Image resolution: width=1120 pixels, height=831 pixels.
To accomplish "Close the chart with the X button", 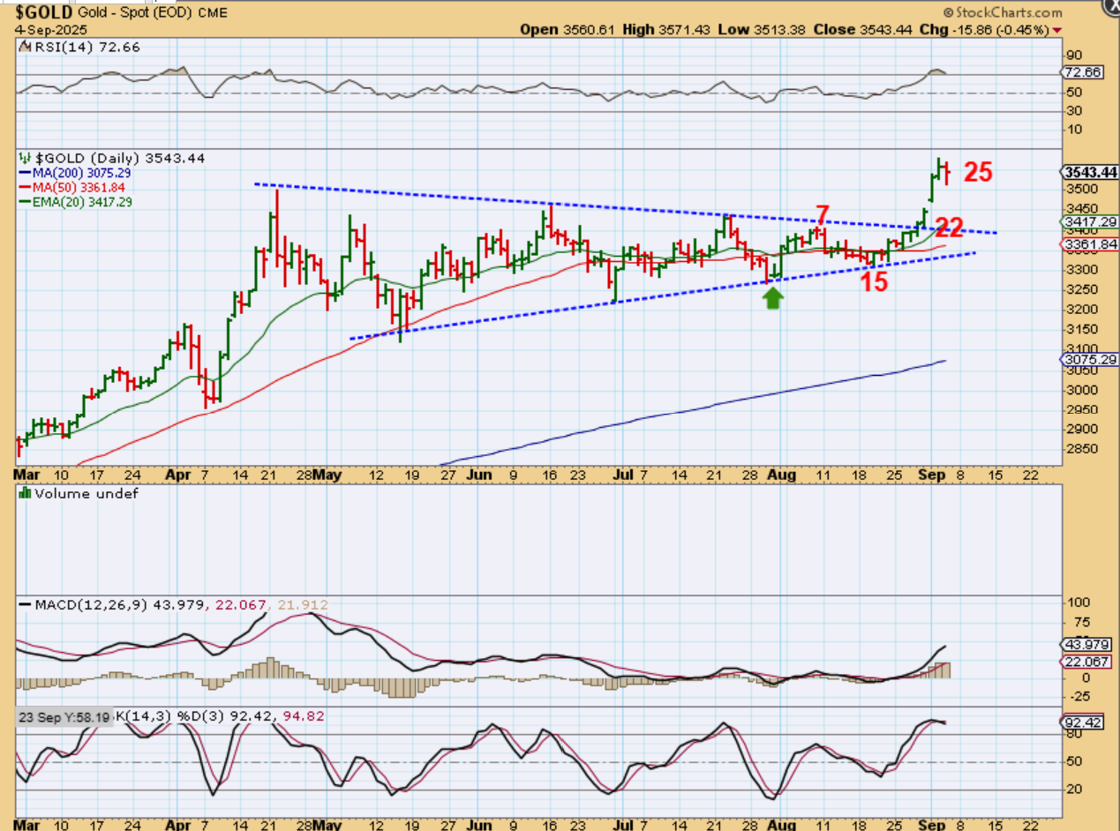I will pos(1113,4).
